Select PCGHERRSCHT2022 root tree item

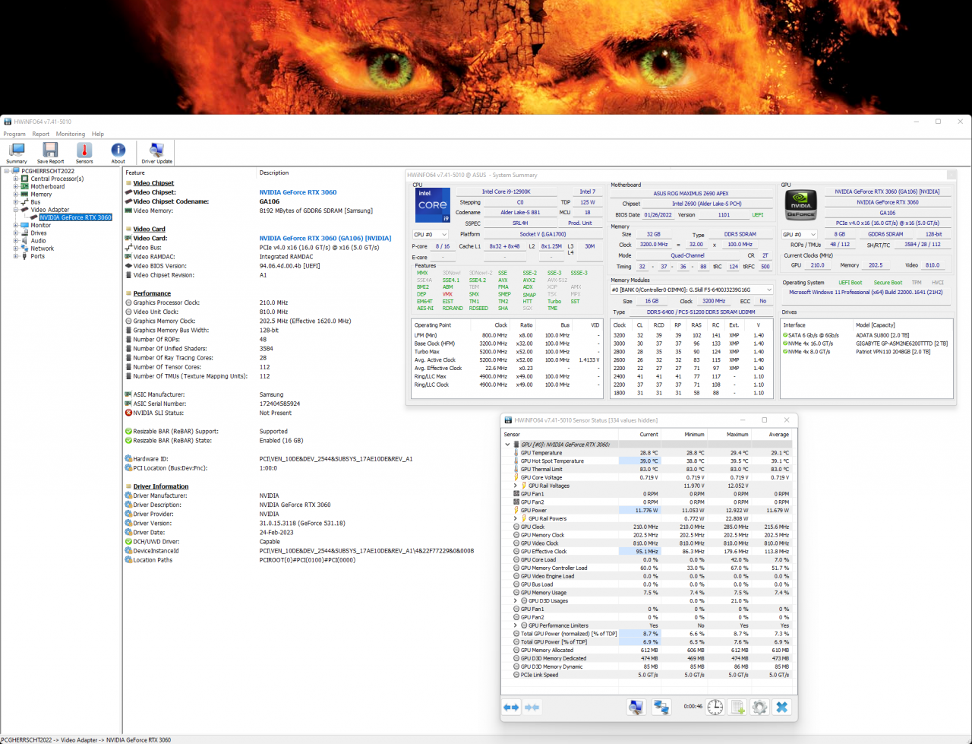point(48,171)
